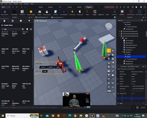This screenshot has height=118, width=147.
Task: Stop the running test session
Action: tap(22, 7)
